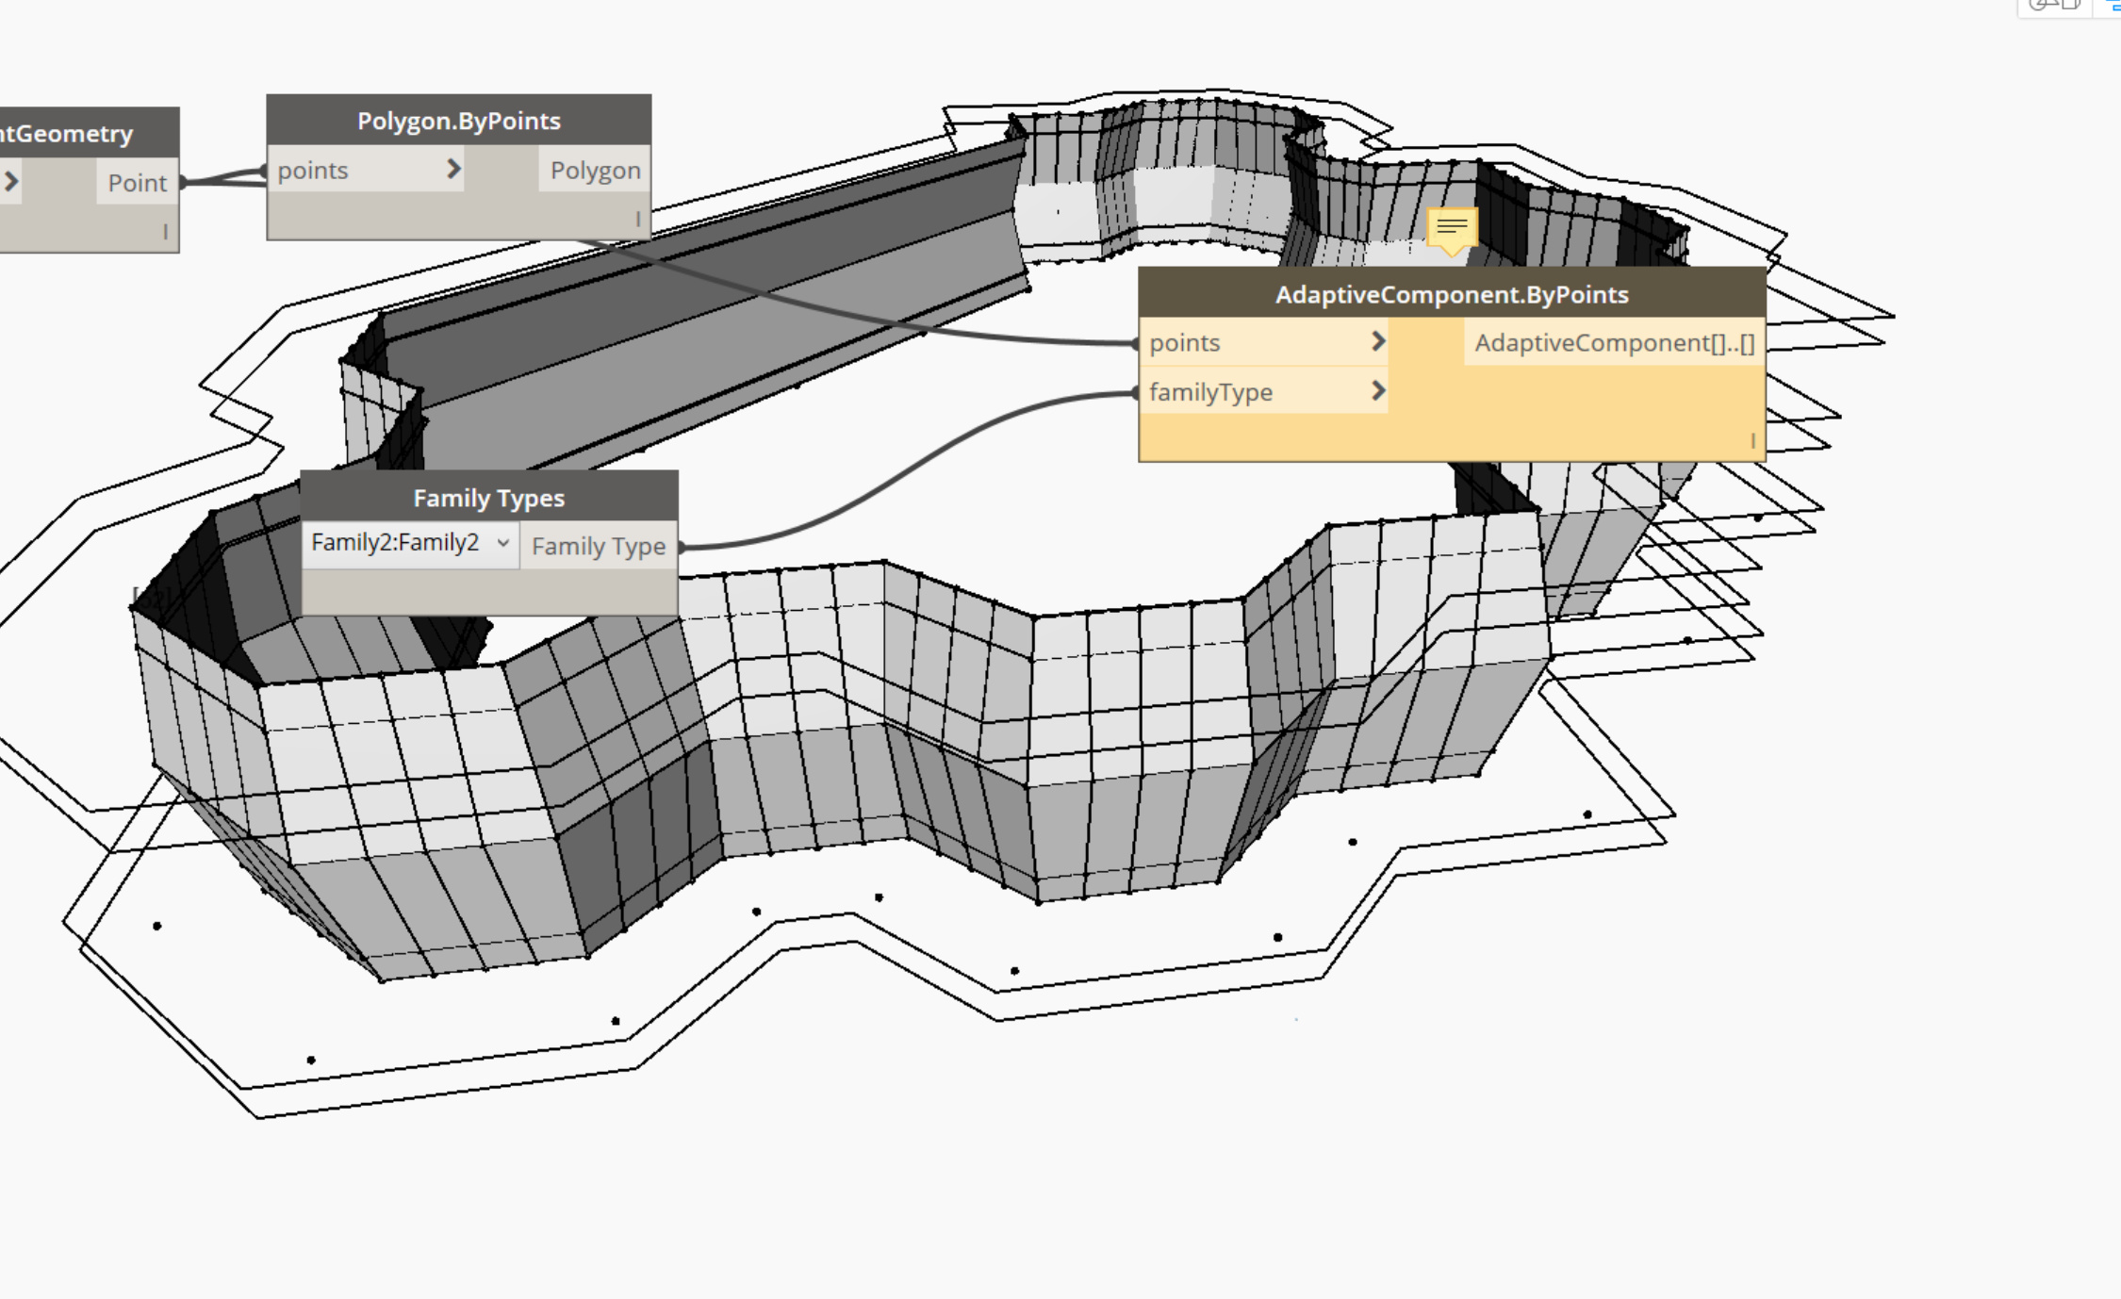Click lacing indicator on Polygon.ByPoints node
Viewport: 2121px width, 1299px height.
click(638, 219)
